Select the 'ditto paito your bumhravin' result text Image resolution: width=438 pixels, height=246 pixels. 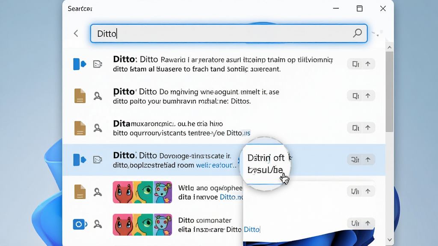click(x=181, y=101)
